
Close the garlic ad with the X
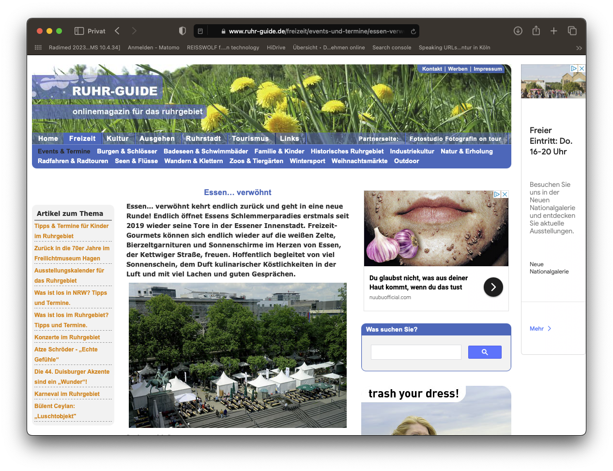(x=505, y=194)
